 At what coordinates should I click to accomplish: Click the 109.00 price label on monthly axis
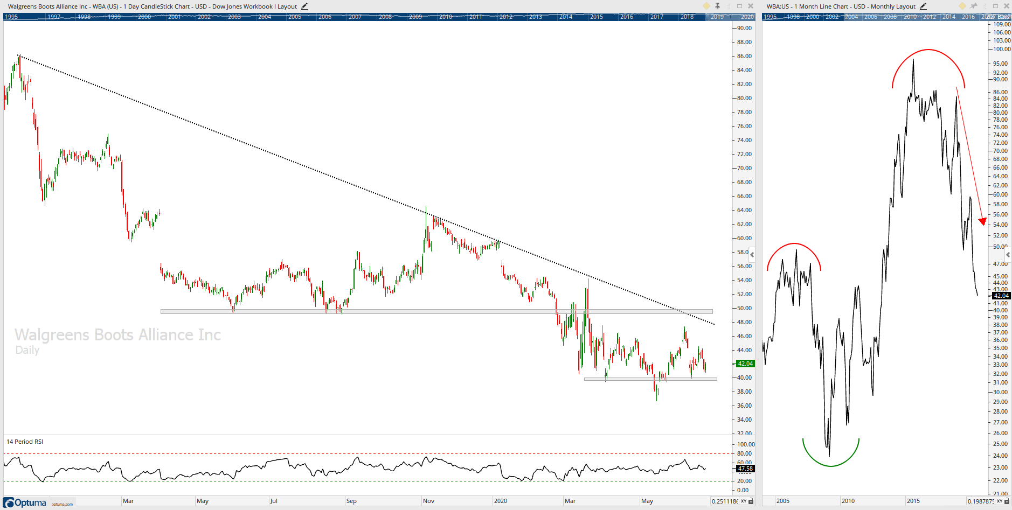click(x=1002, y=24)
